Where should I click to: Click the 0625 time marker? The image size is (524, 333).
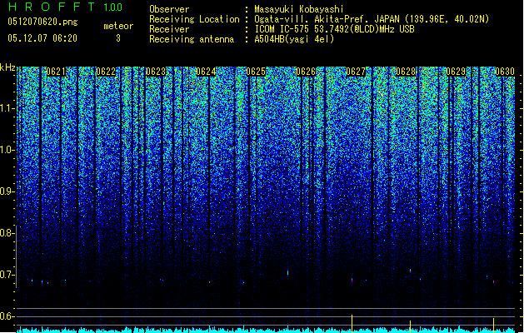[x=256, y=72]
